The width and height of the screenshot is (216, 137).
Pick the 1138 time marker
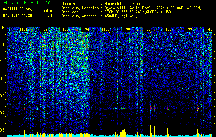167,29
